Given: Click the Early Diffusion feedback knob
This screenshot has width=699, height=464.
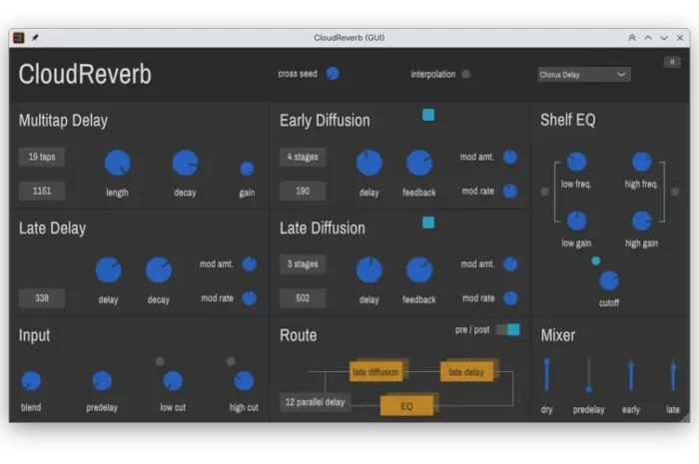Looking at the screenshot, I should pyautogui.click(x=419, y=163).
